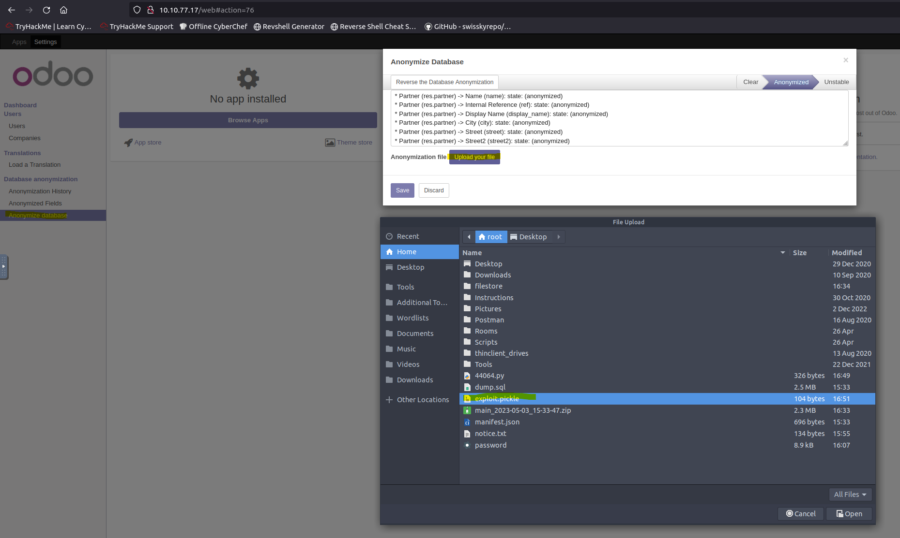This screenshot has width=900, height=538.
Task: Click the Recent clock icon in file dialog
Action: (x=389, y=236)
